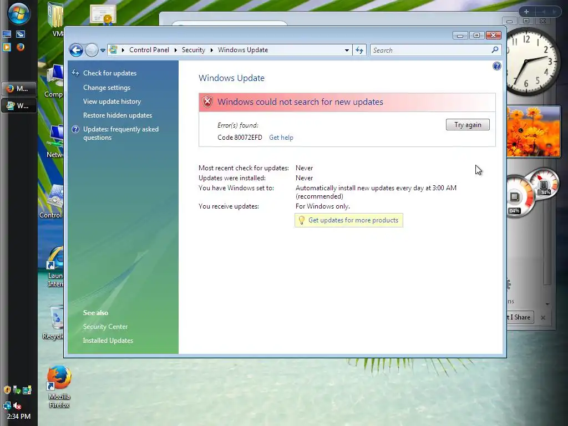Click Get help next to error code
Screen dimensions: 568x426
(281, 138)
